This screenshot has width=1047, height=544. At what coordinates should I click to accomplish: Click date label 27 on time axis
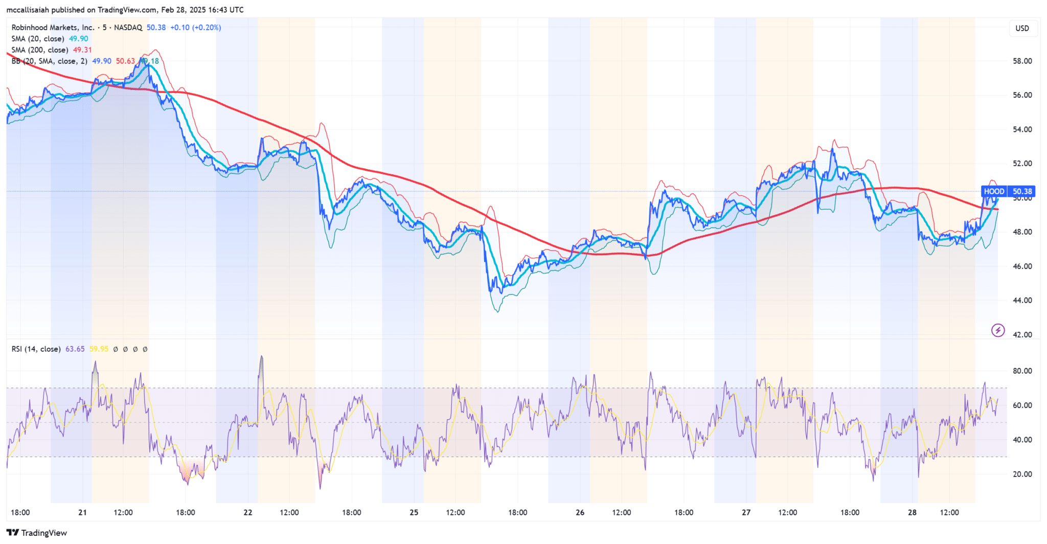tap(746, 513)
